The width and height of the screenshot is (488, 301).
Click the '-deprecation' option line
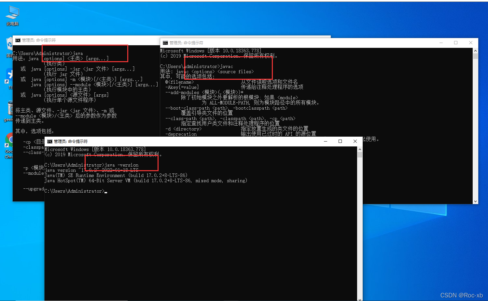[241, 134]
